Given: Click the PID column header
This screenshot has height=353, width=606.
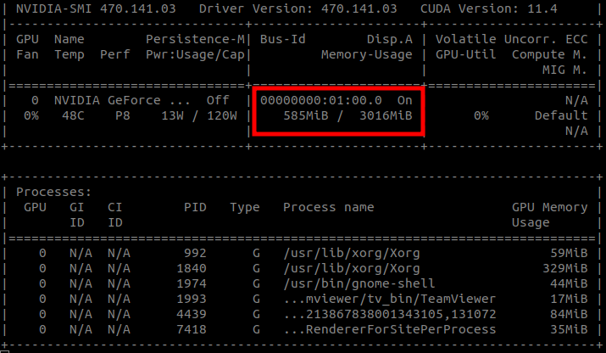Looking at the screenshot, I should click(x=195, y=207).
